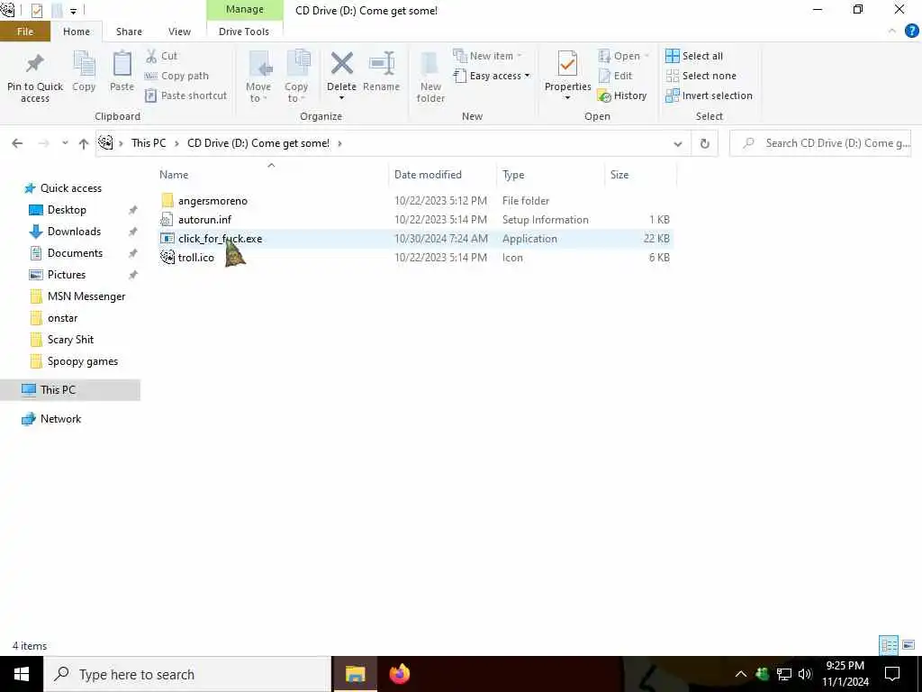Open the Easy access dropdown

[x=492, y=76]
